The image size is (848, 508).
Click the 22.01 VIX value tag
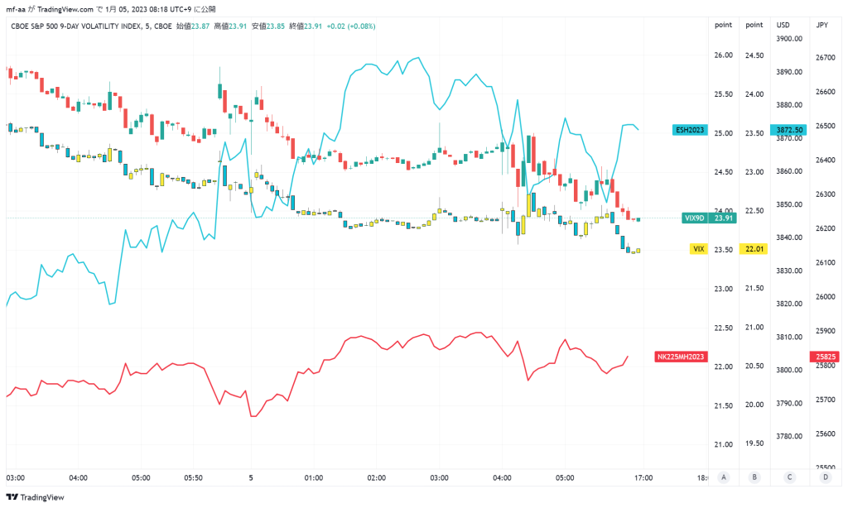point(754,249)
